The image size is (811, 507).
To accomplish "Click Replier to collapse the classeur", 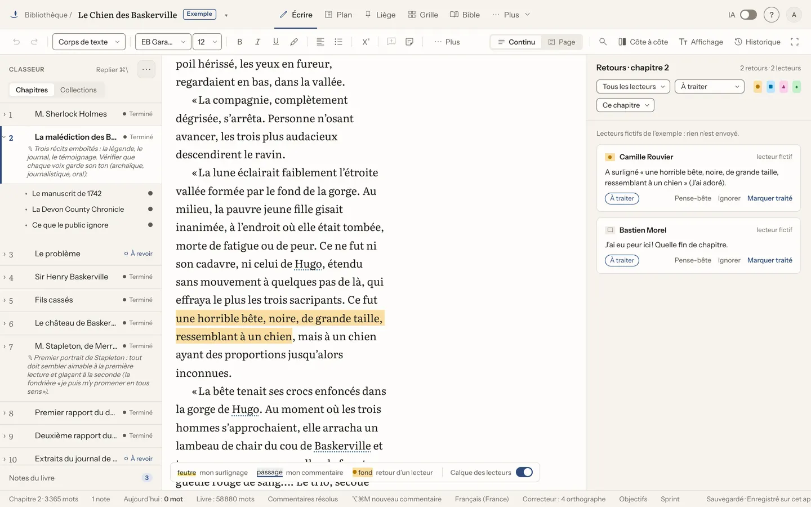I will [112, 69].
